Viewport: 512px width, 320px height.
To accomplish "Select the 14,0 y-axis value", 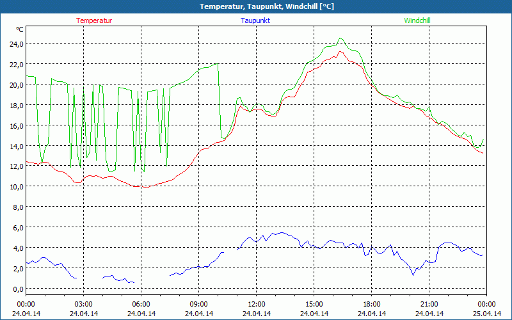I will (17, 146).
